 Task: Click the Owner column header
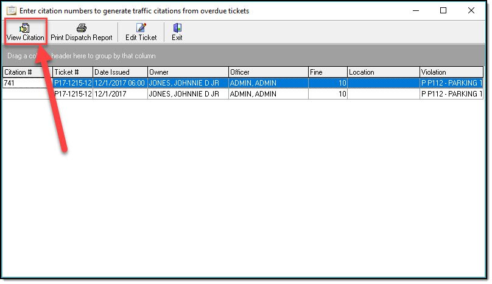187,72
